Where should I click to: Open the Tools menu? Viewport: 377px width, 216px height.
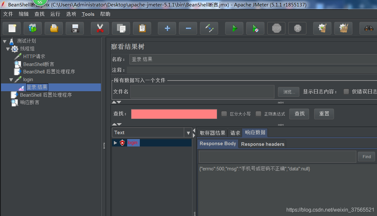(x=88, y=14)
